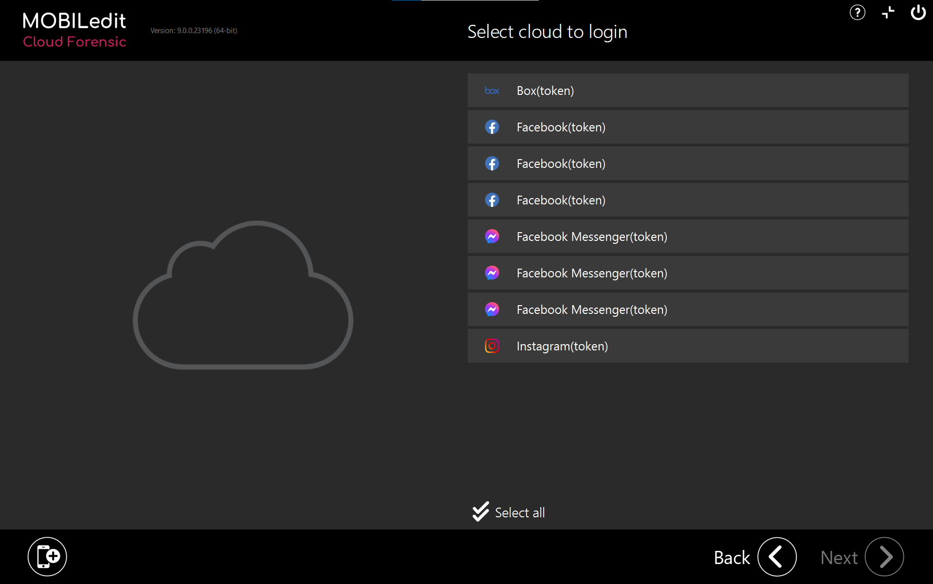This screenshot has width=933, height=584.
Task: Click the resize window icon
Action: tap(888, 13)
